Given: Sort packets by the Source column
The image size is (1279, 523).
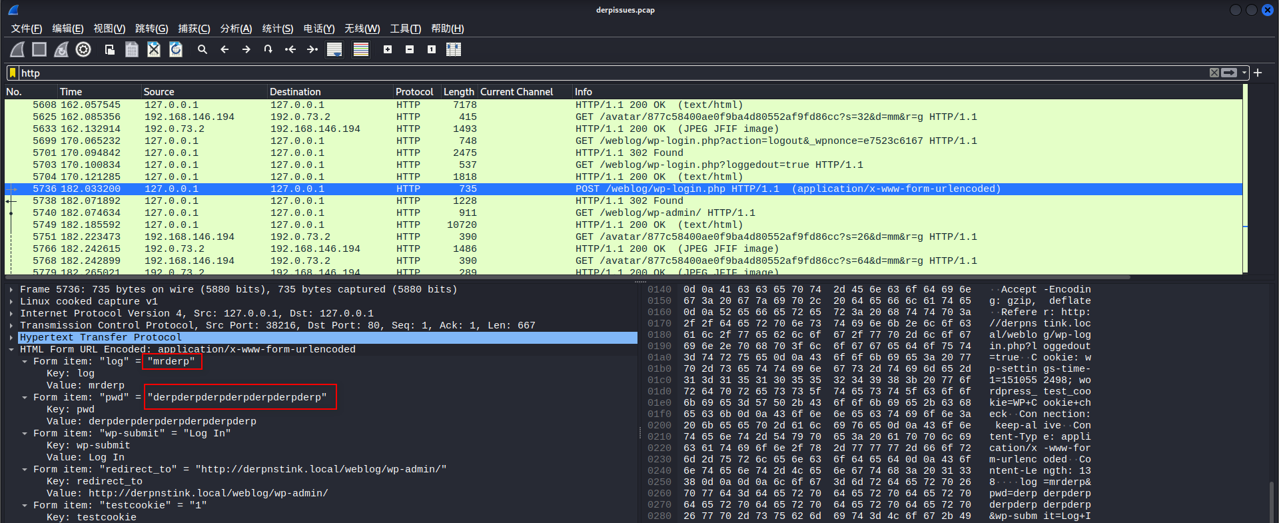Looking at the screenshot, I should (204, 92).
